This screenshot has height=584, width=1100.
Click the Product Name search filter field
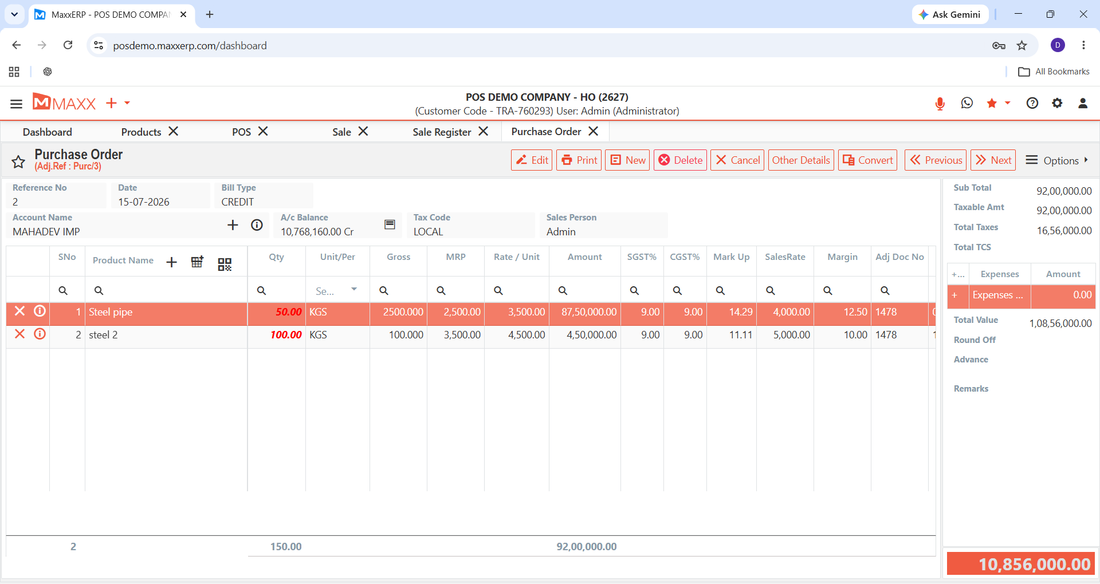(166, 290)
